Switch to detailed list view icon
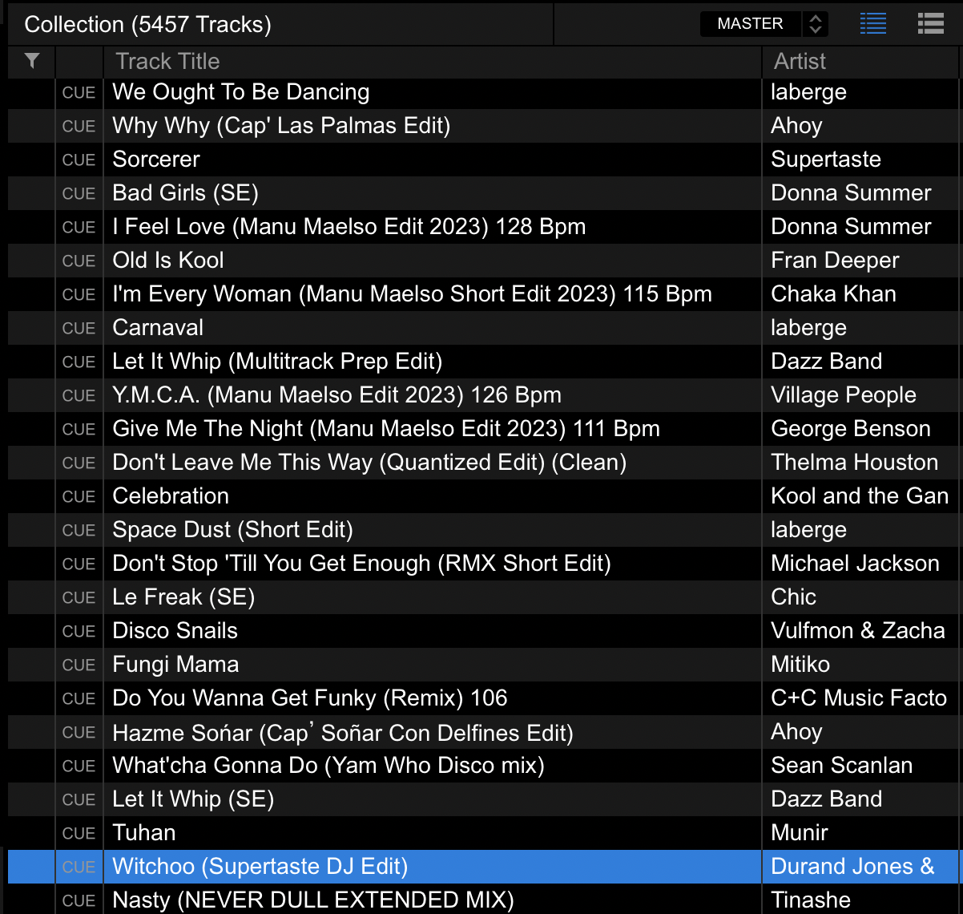This screenshot has width=963, height=914. [x=873, y=24]
